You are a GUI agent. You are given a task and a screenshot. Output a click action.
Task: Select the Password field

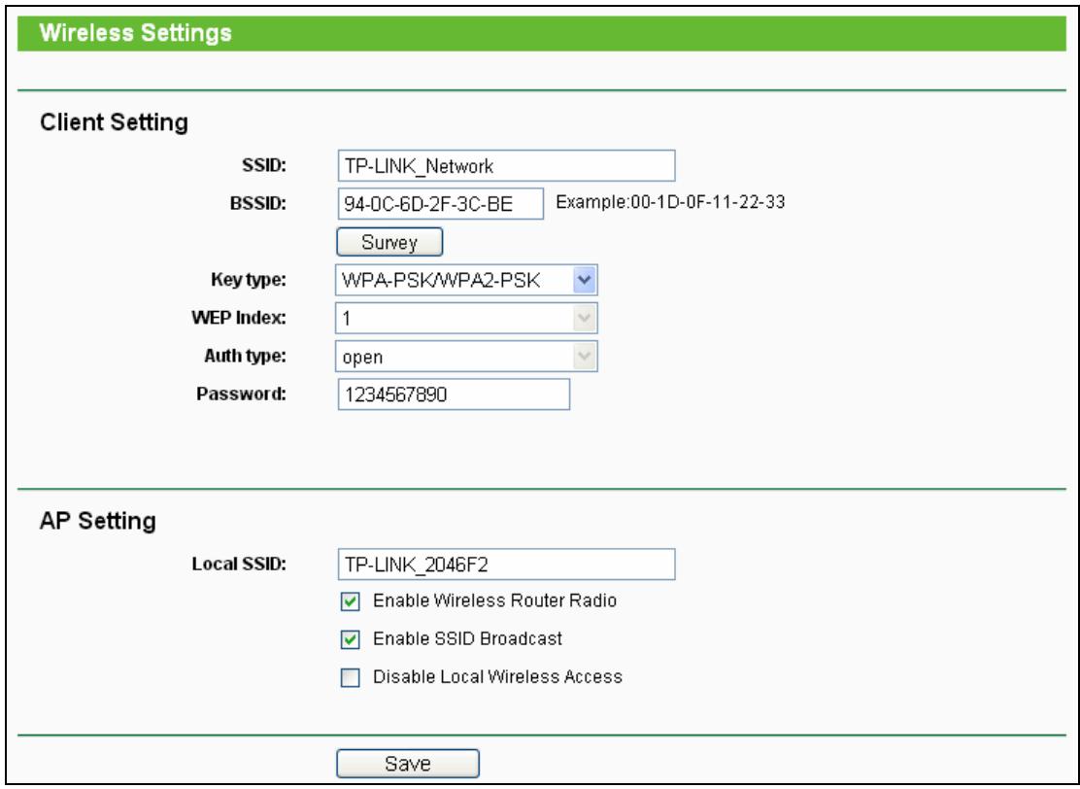coord(454,394)
